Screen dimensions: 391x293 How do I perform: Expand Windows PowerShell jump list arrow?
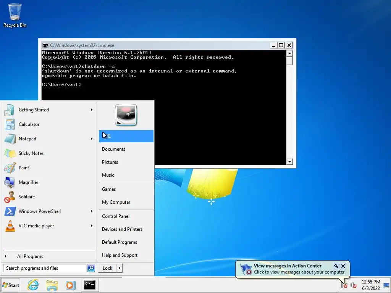coord(92,211)
